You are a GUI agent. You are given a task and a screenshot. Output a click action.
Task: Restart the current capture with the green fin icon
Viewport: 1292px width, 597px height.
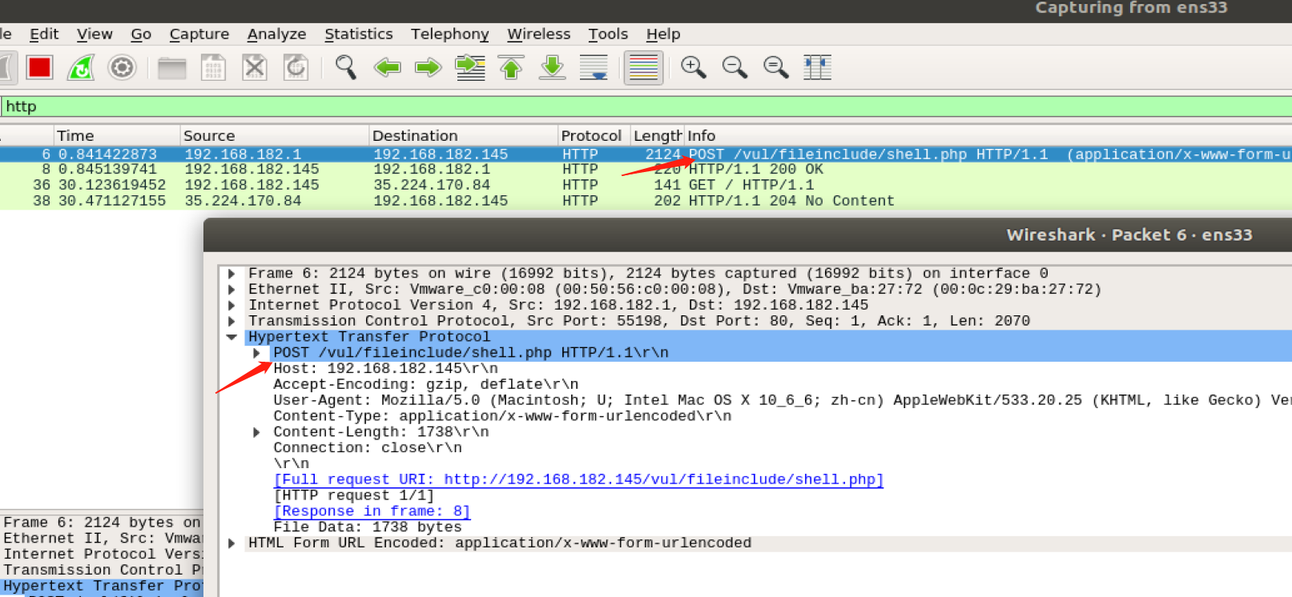(x=81, y=67)
